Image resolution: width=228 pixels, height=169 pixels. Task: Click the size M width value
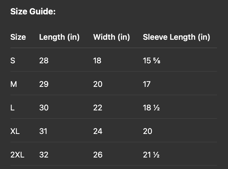click(x=98, y=84)
